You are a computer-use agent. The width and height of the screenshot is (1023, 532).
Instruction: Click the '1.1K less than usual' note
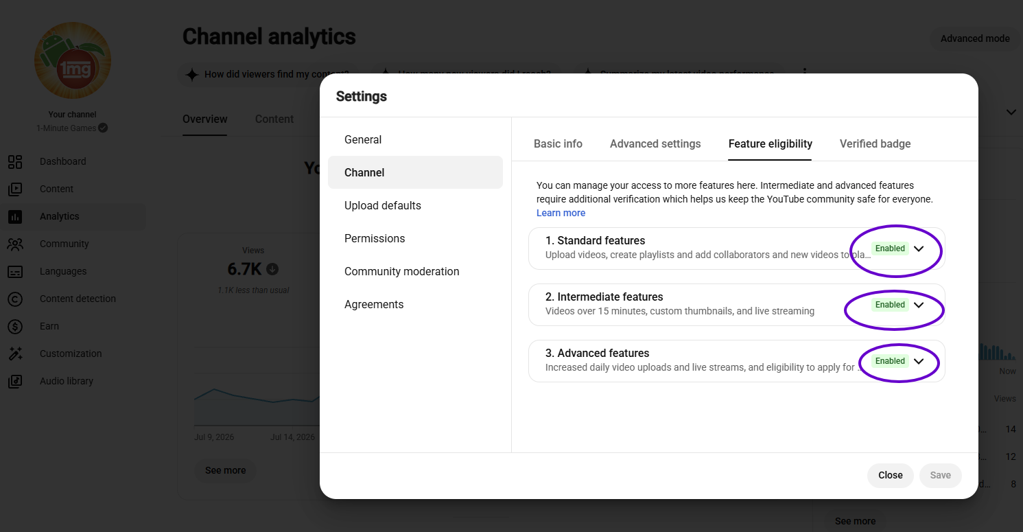point(253,290)
